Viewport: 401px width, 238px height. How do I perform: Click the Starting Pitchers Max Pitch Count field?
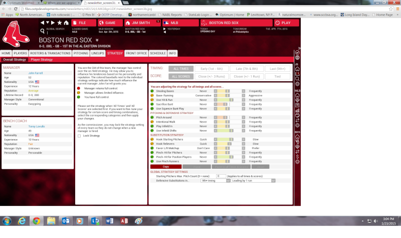coord(221,176)
